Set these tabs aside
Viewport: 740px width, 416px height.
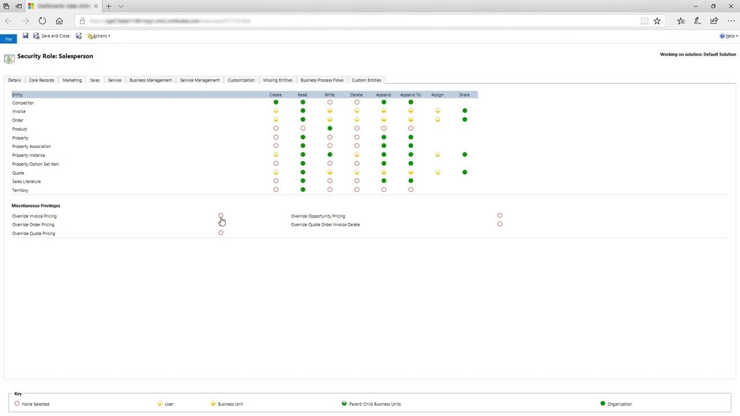point(18,6)
